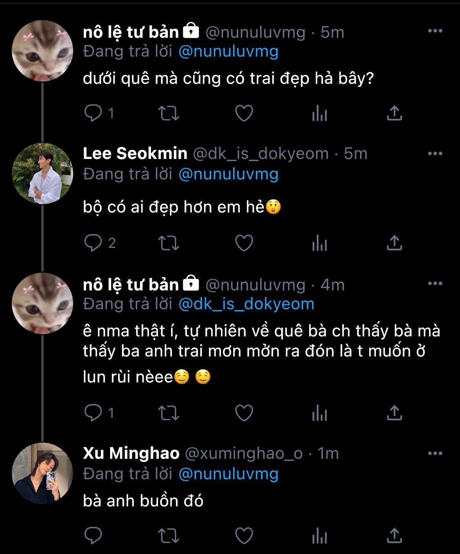Reply to Lee Seokmin's tweet

(93, 243)
